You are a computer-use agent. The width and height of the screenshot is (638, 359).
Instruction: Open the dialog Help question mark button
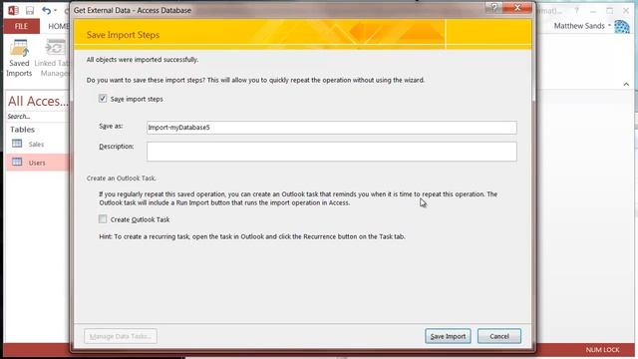[x=494, y=7]
